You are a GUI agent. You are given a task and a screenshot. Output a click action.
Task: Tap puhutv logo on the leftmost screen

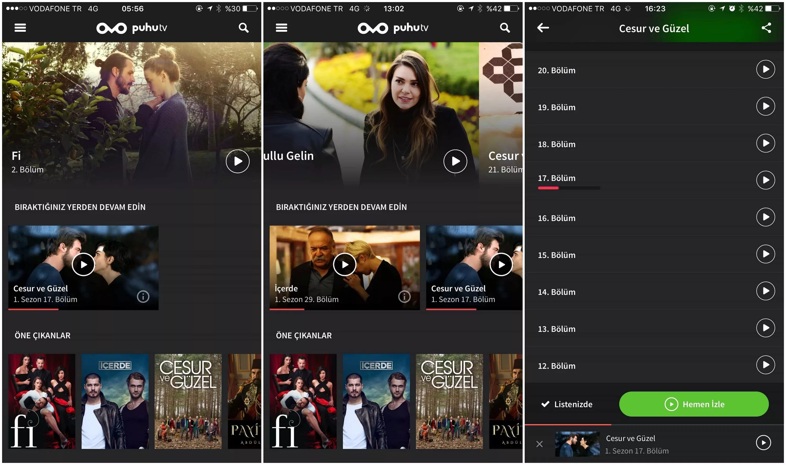(132, 28)
